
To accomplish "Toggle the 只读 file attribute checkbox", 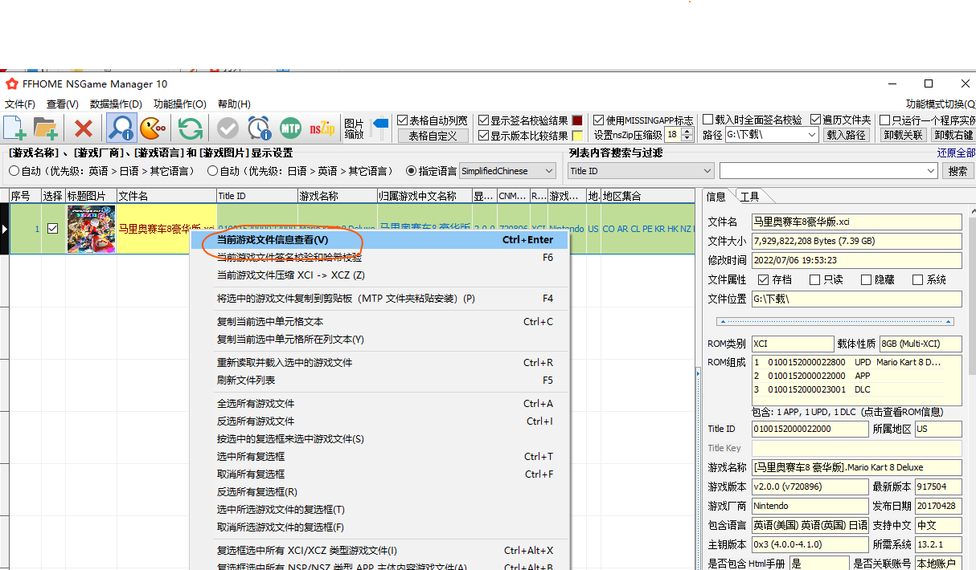I will coord(815,280).
